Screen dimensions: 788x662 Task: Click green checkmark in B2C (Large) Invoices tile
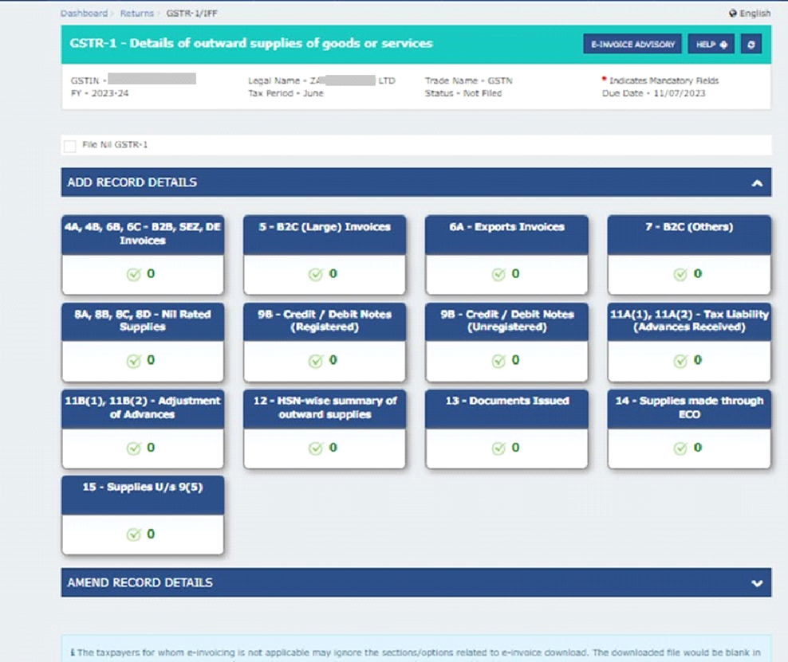(315, 274)
